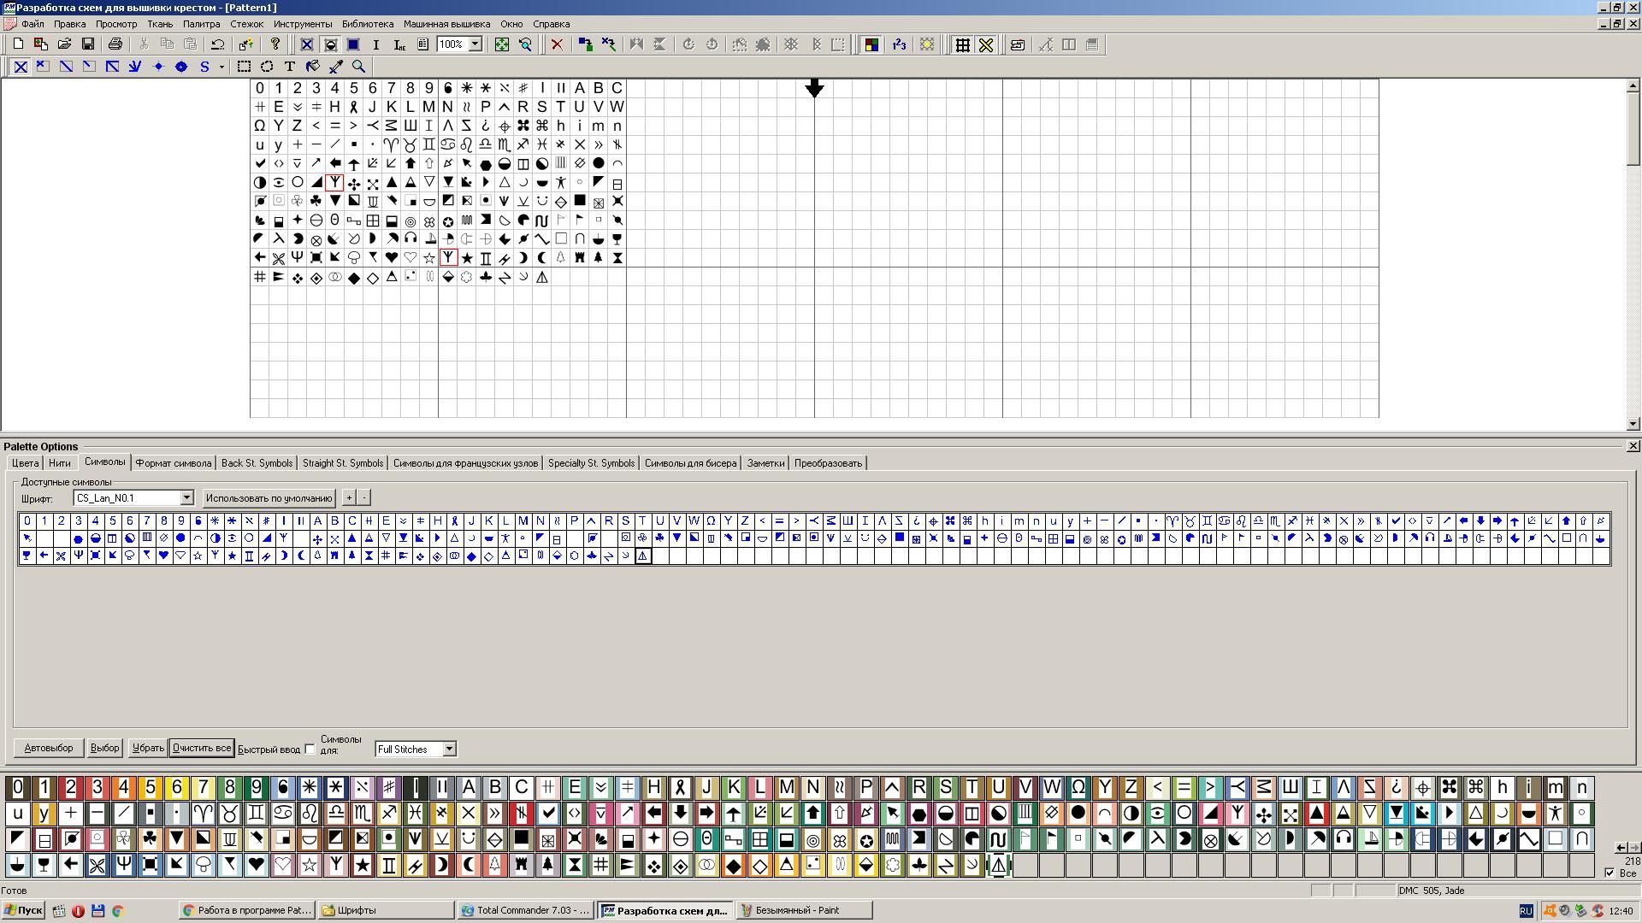Open the Шрифт font dropdown
The image size is (1642, 923).
tap(186, 498)
